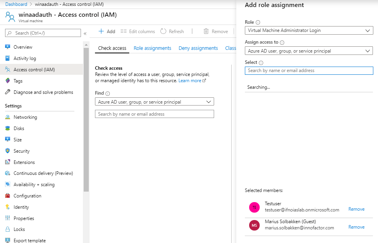Switch to the Deny assignments tab
This screenshot has width=378, height=243.
pyautogui.click(x=198, y=48)
